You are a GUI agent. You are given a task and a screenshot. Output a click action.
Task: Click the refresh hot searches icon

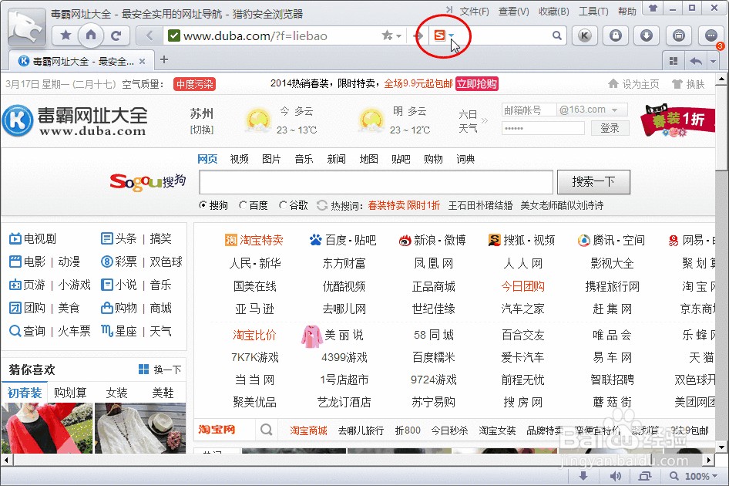[x=321, y=205]
